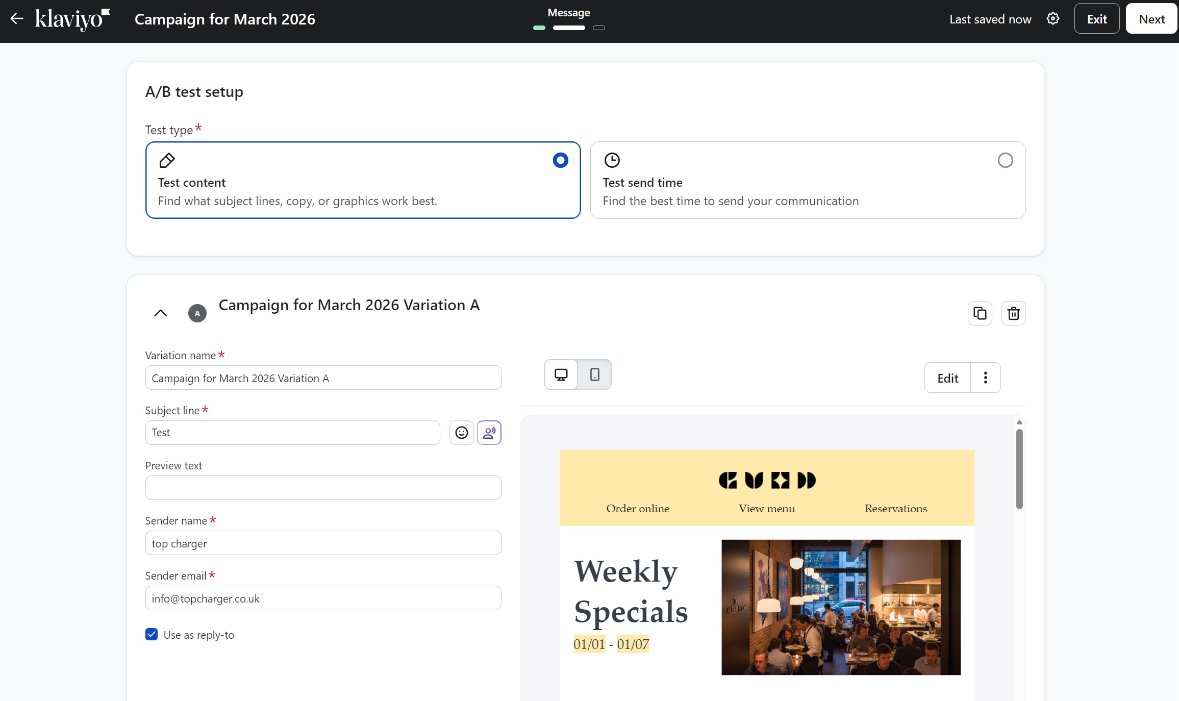
Task: Open the emoji picker for subject line
Action: click(x=461, y=432)
